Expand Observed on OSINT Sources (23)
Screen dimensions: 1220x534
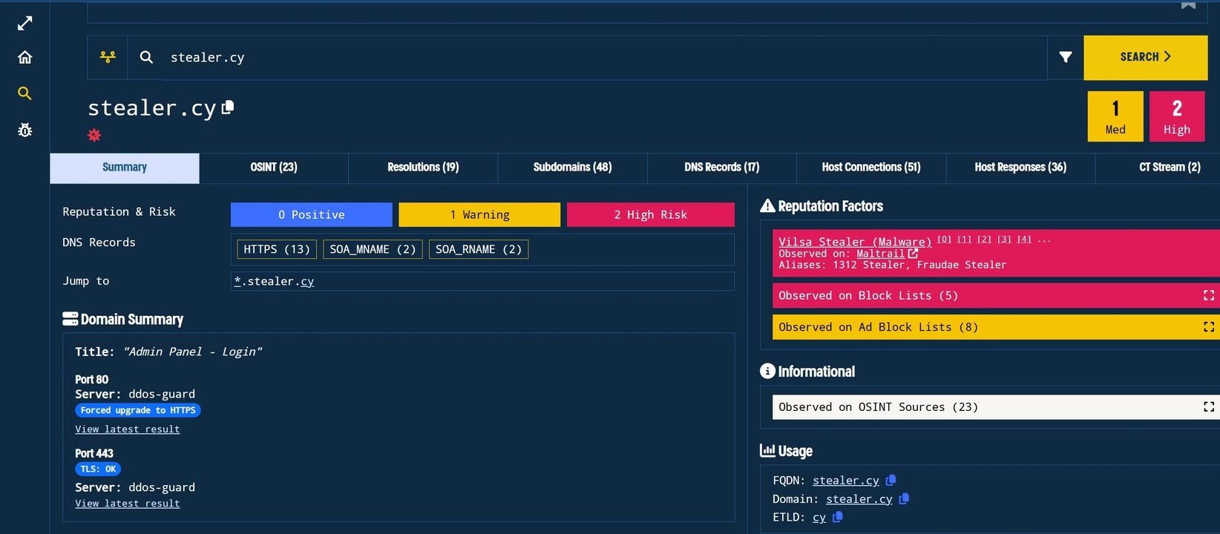[x=1208, y=406]
